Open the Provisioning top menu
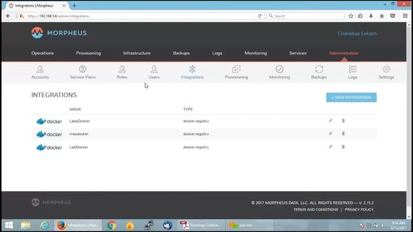This screenshot has height=232, width=413. tap(88, 53)
